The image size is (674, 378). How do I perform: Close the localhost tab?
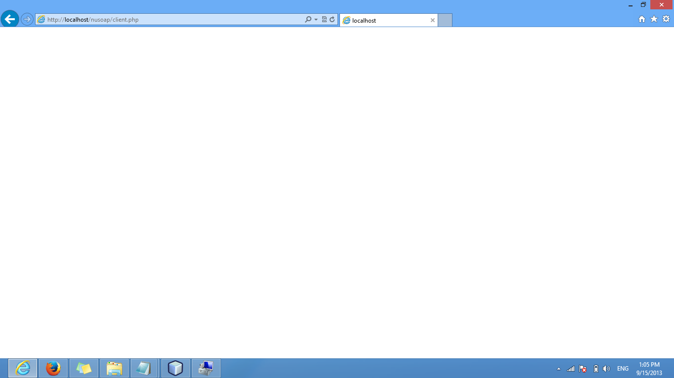(433, 20)
